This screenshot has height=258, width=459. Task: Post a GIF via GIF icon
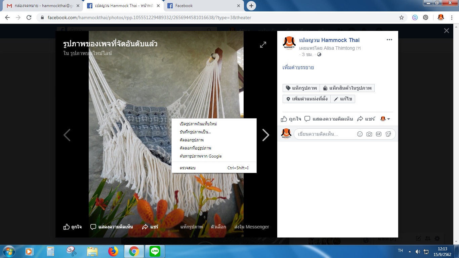pyautogui.click(x=379, y=134)
